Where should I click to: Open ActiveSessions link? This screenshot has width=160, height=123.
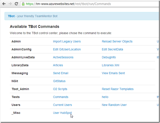click(x=63, y=57)
